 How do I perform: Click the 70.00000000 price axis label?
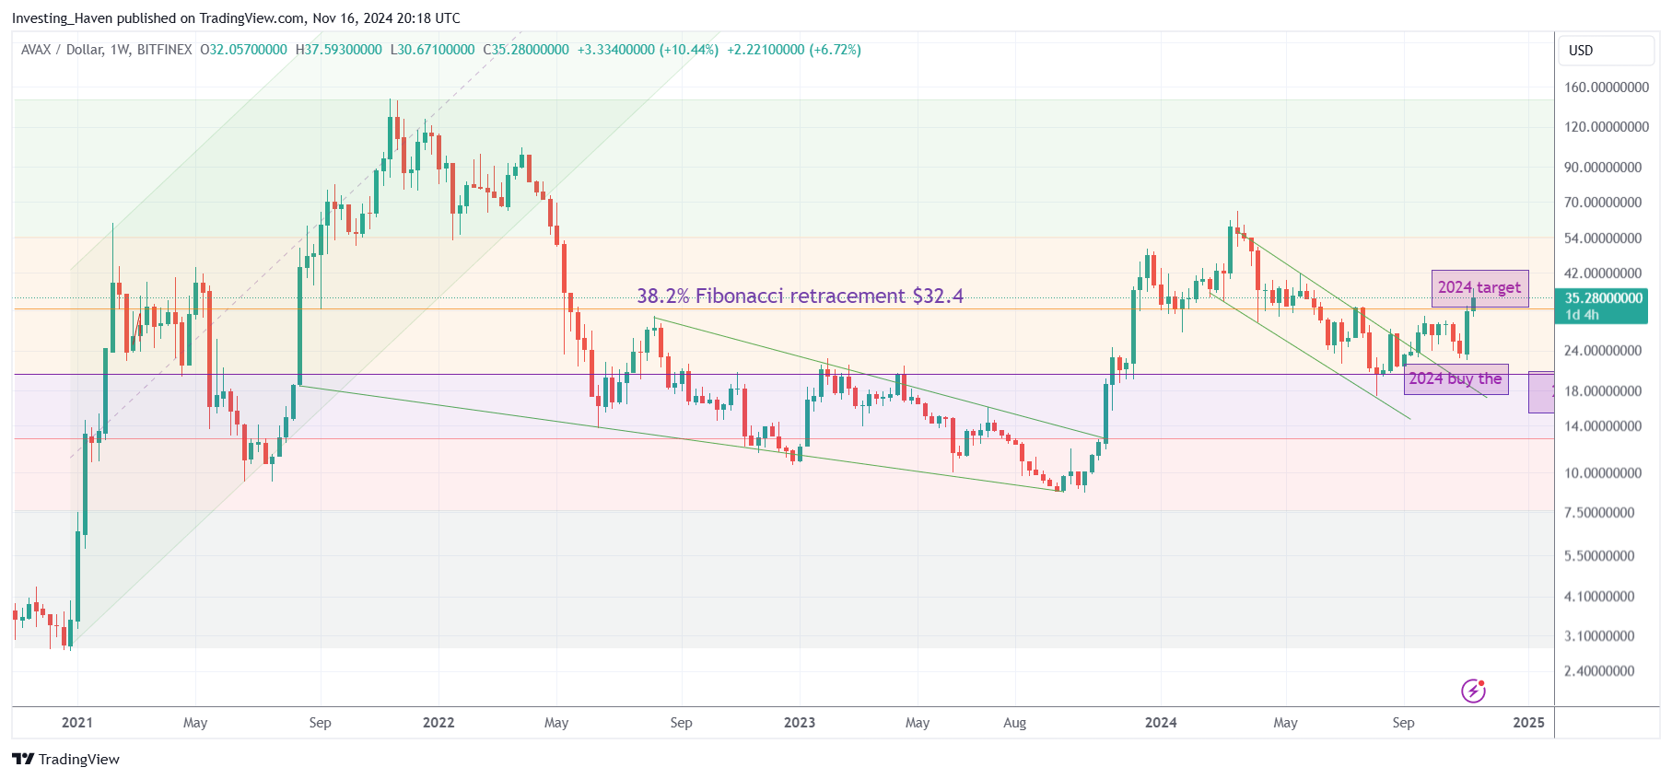[1603, 203]
